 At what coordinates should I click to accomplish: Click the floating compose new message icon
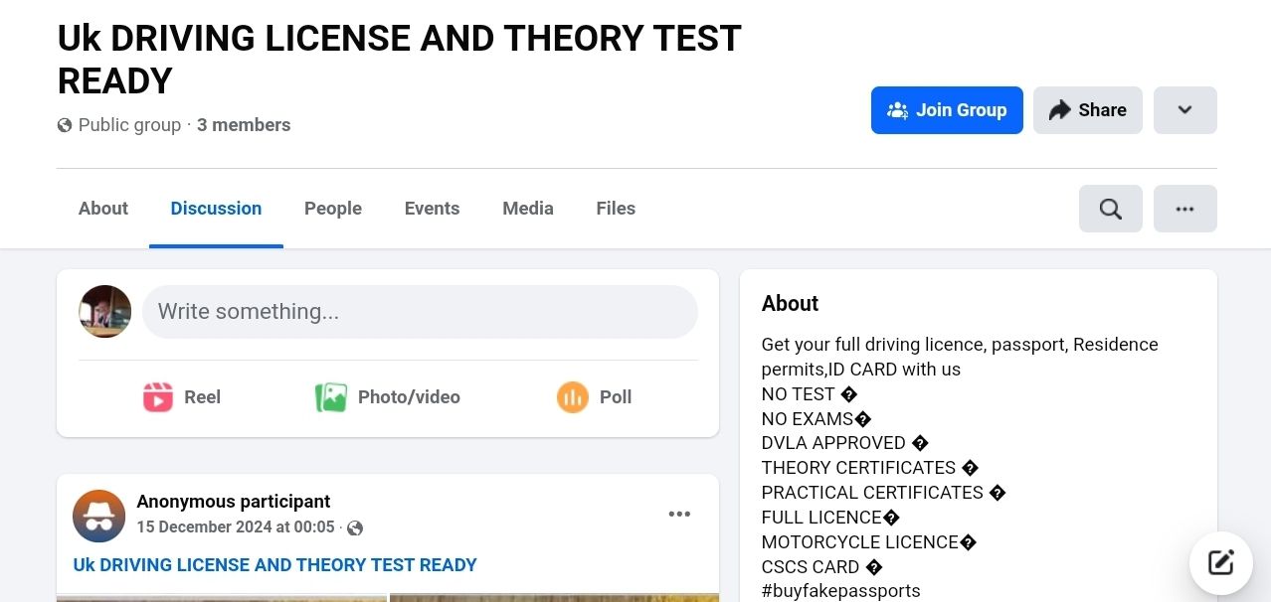(1220, 563)
